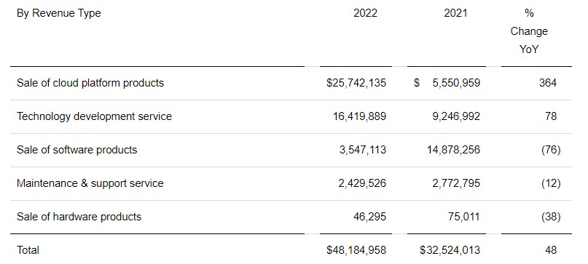Select the 16,419,889 value
Image resolution: width=588 pixels, height=264 pixels.
(x=359, y=116)
